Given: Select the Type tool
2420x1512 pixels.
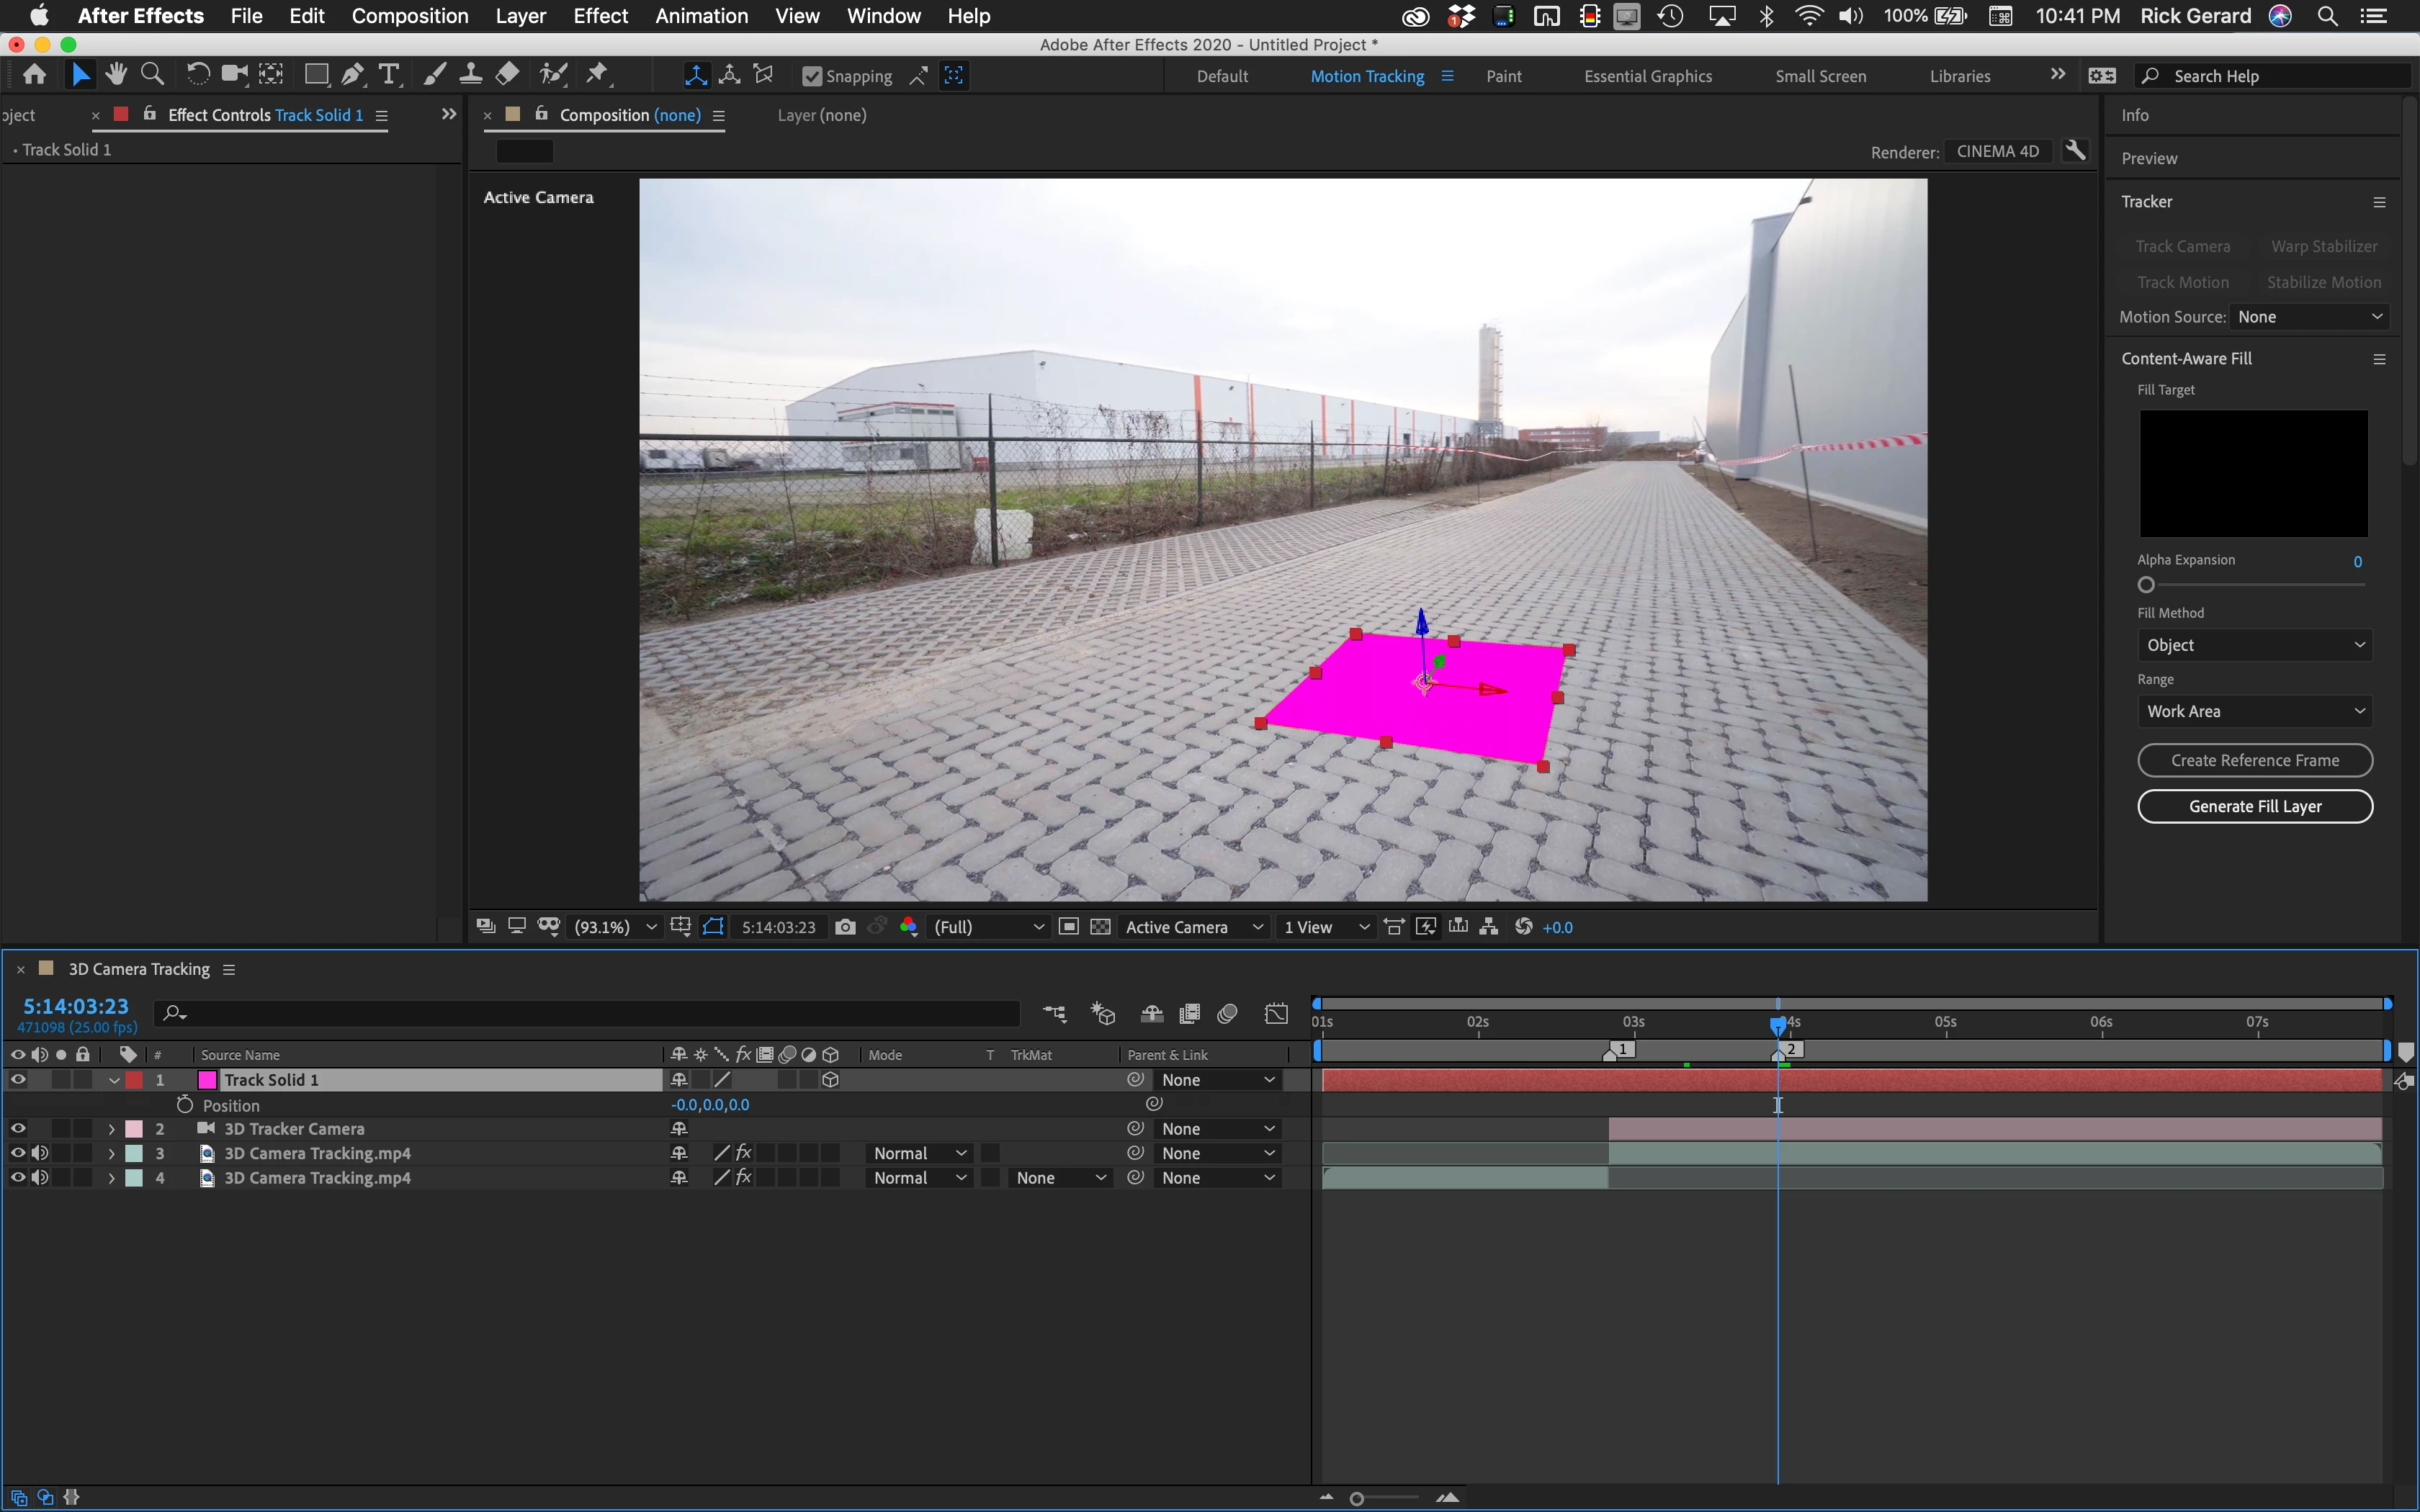Looking at the screenshot, I should pos(389,74).
